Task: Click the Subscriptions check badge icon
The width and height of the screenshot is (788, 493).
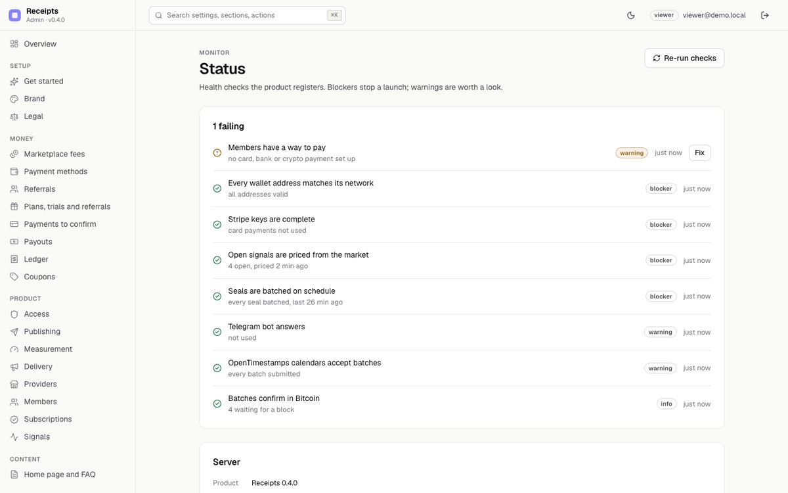Action: 14,419
